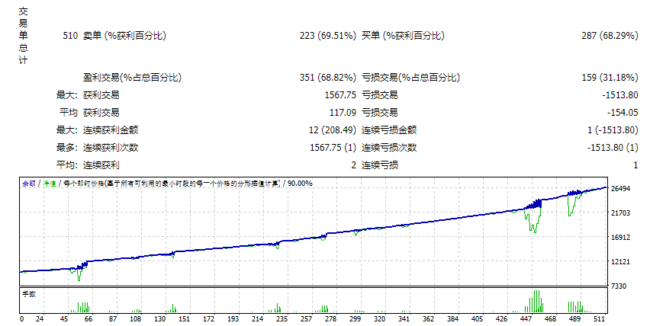Click the x-axis tick labeled 66
650x326 pixels.
(88, 319)
